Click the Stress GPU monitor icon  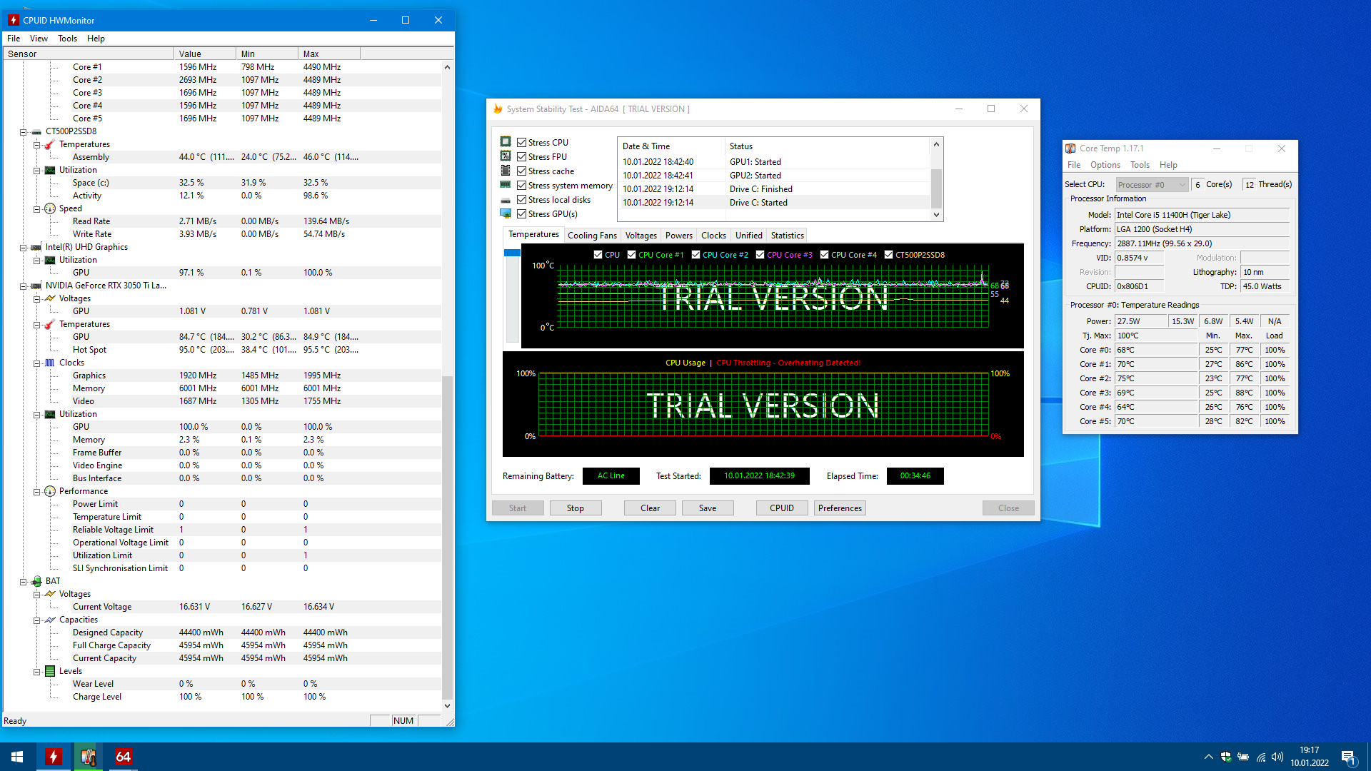pyautogui.click(x=506, y=213)
